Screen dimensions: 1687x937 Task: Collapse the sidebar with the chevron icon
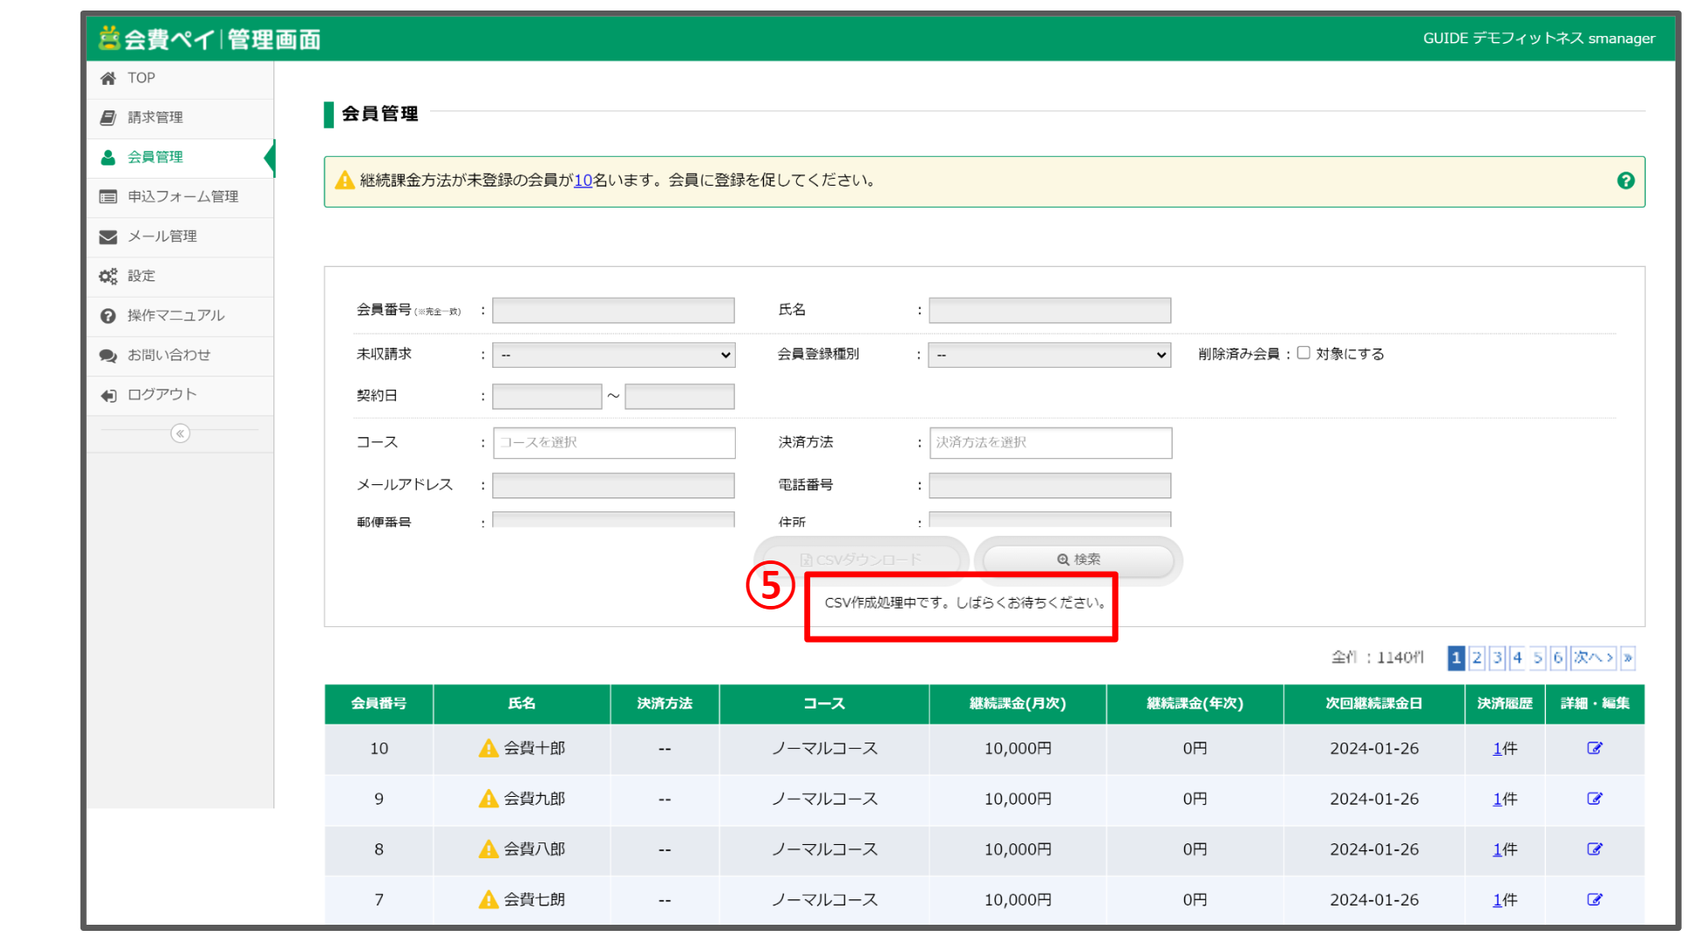[180, 435]
